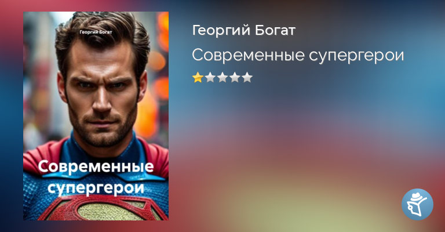Open the book cover thumbnail
Screen dimensions: 445x232
96,116
